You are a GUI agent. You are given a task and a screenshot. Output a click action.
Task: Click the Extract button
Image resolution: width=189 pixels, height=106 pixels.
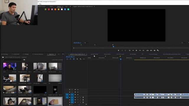(151, 50)
